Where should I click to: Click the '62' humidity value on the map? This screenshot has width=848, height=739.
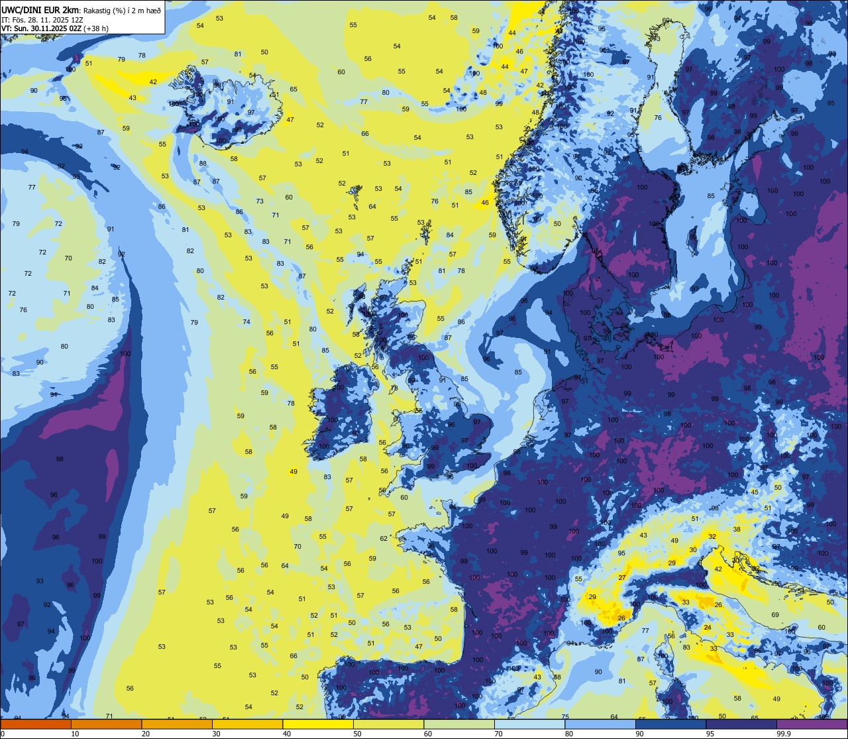pos(384,538)
